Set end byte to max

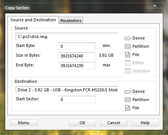[106, 65]
